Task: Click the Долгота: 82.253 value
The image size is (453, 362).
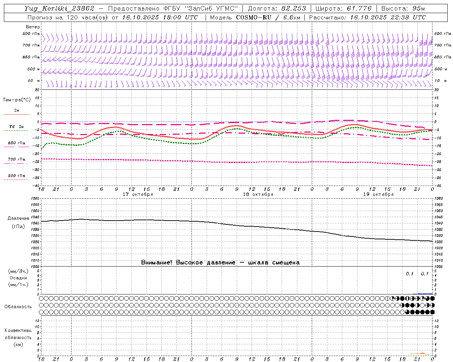Action: coord(277,8)
